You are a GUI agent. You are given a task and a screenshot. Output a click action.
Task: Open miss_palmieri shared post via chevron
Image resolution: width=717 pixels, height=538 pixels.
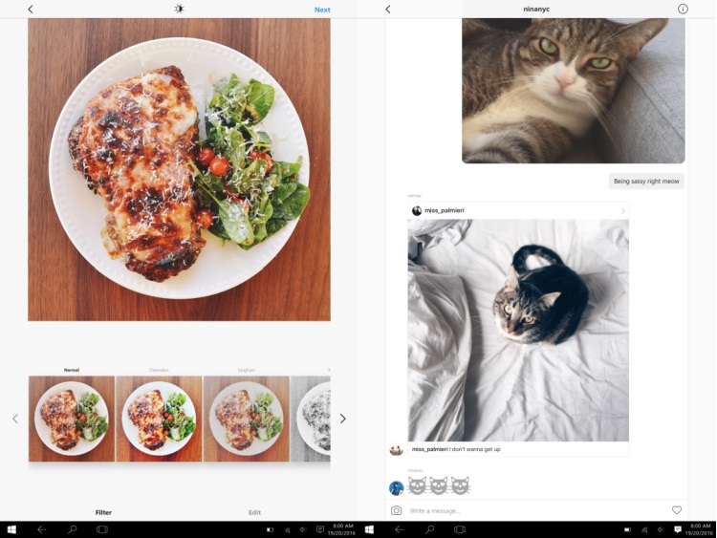pyautogui.click(x=622, y=211)
